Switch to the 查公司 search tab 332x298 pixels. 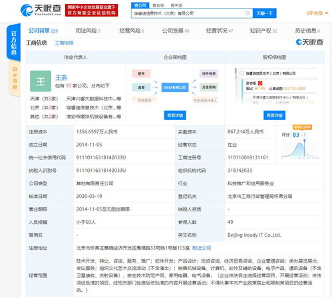(x=140, y=5)
